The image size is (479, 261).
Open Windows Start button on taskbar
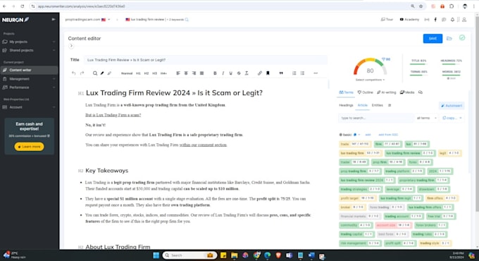[x=156, y=255]
